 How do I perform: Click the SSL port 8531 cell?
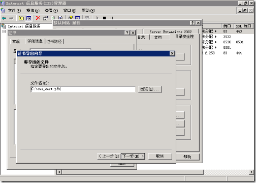point(240,42)
